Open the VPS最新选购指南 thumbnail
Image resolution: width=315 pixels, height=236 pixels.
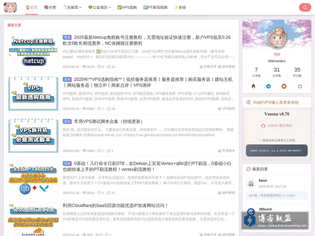(x=33, y=94)
